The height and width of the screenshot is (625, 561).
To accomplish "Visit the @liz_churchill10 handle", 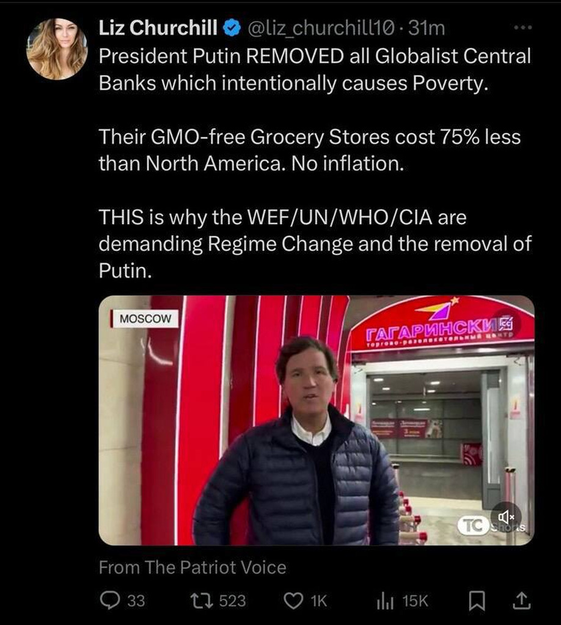I will pos(321,28).
